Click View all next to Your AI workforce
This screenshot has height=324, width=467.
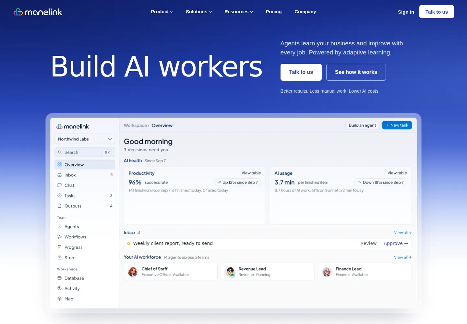pos(403,257)
